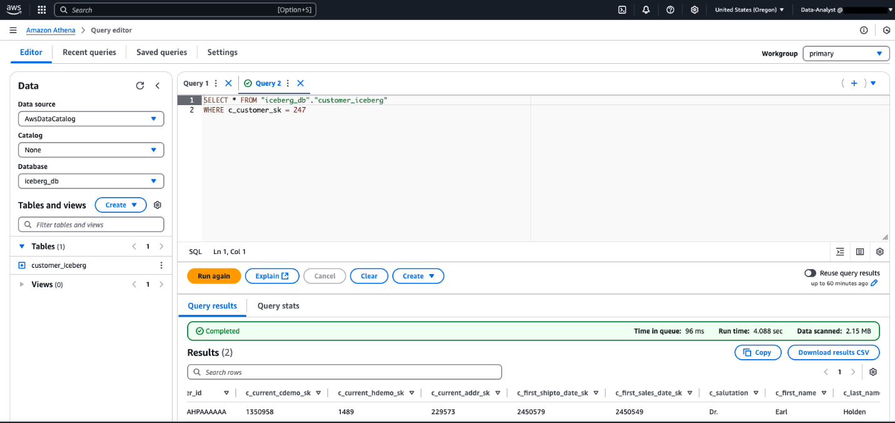Open Tables and views settings gear
Viewport: 895px width, 423px height.
pyautogui.click(x=158, y=205)
